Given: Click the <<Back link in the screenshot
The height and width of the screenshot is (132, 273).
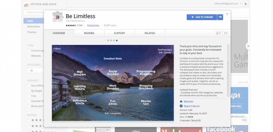Looking at the screenshot, I should pyautogui.click(x=57, y=49).
